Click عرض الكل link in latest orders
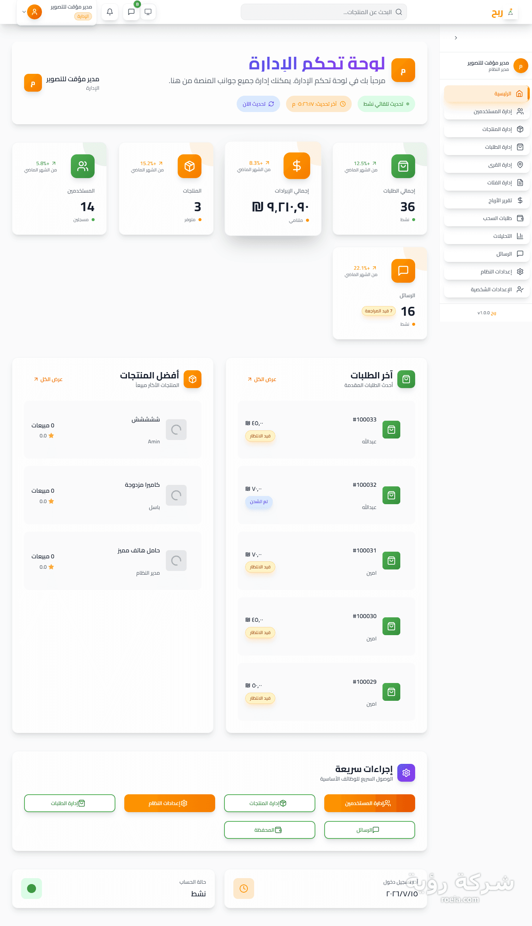Image resolution: width=532 pixels, height=926 pixels. coord(262,379)
